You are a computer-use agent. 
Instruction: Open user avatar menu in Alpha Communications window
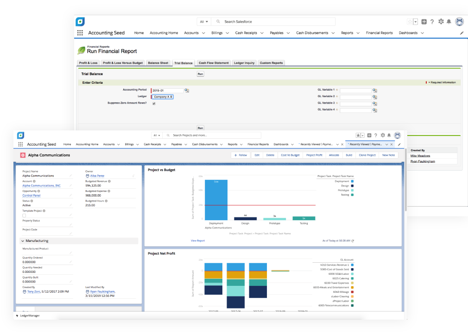[x=398, y=135]
